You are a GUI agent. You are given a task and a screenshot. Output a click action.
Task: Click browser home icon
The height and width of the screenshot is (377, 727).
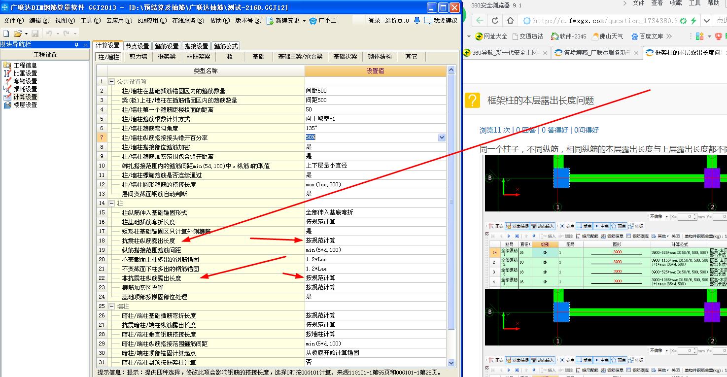(511, 21)
